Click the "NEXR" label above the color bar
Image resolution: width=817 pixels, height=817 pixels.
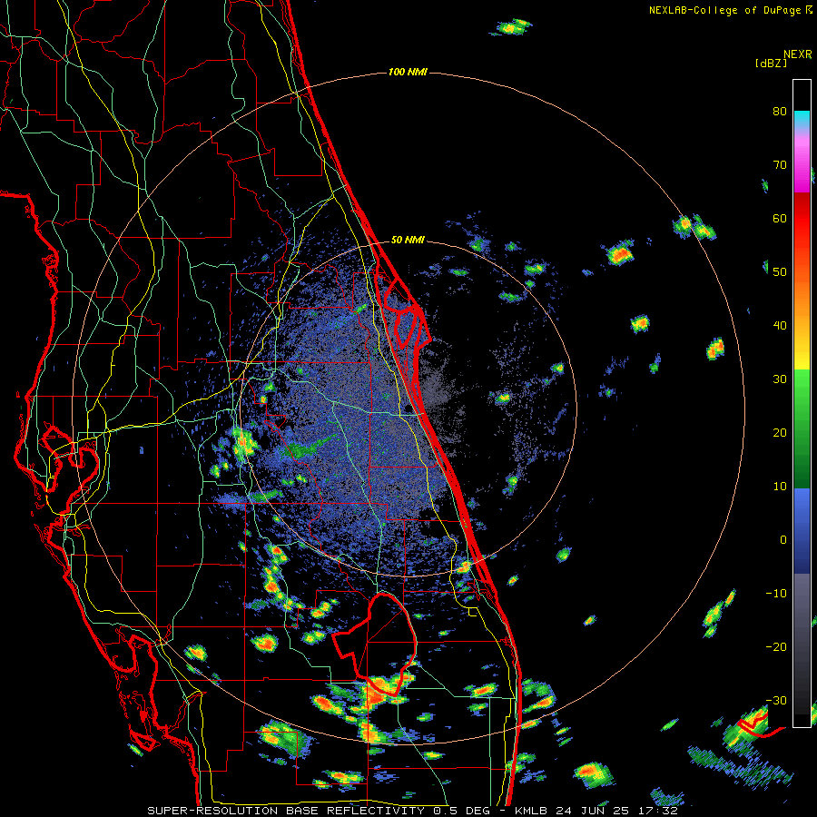tap(797, 54)
